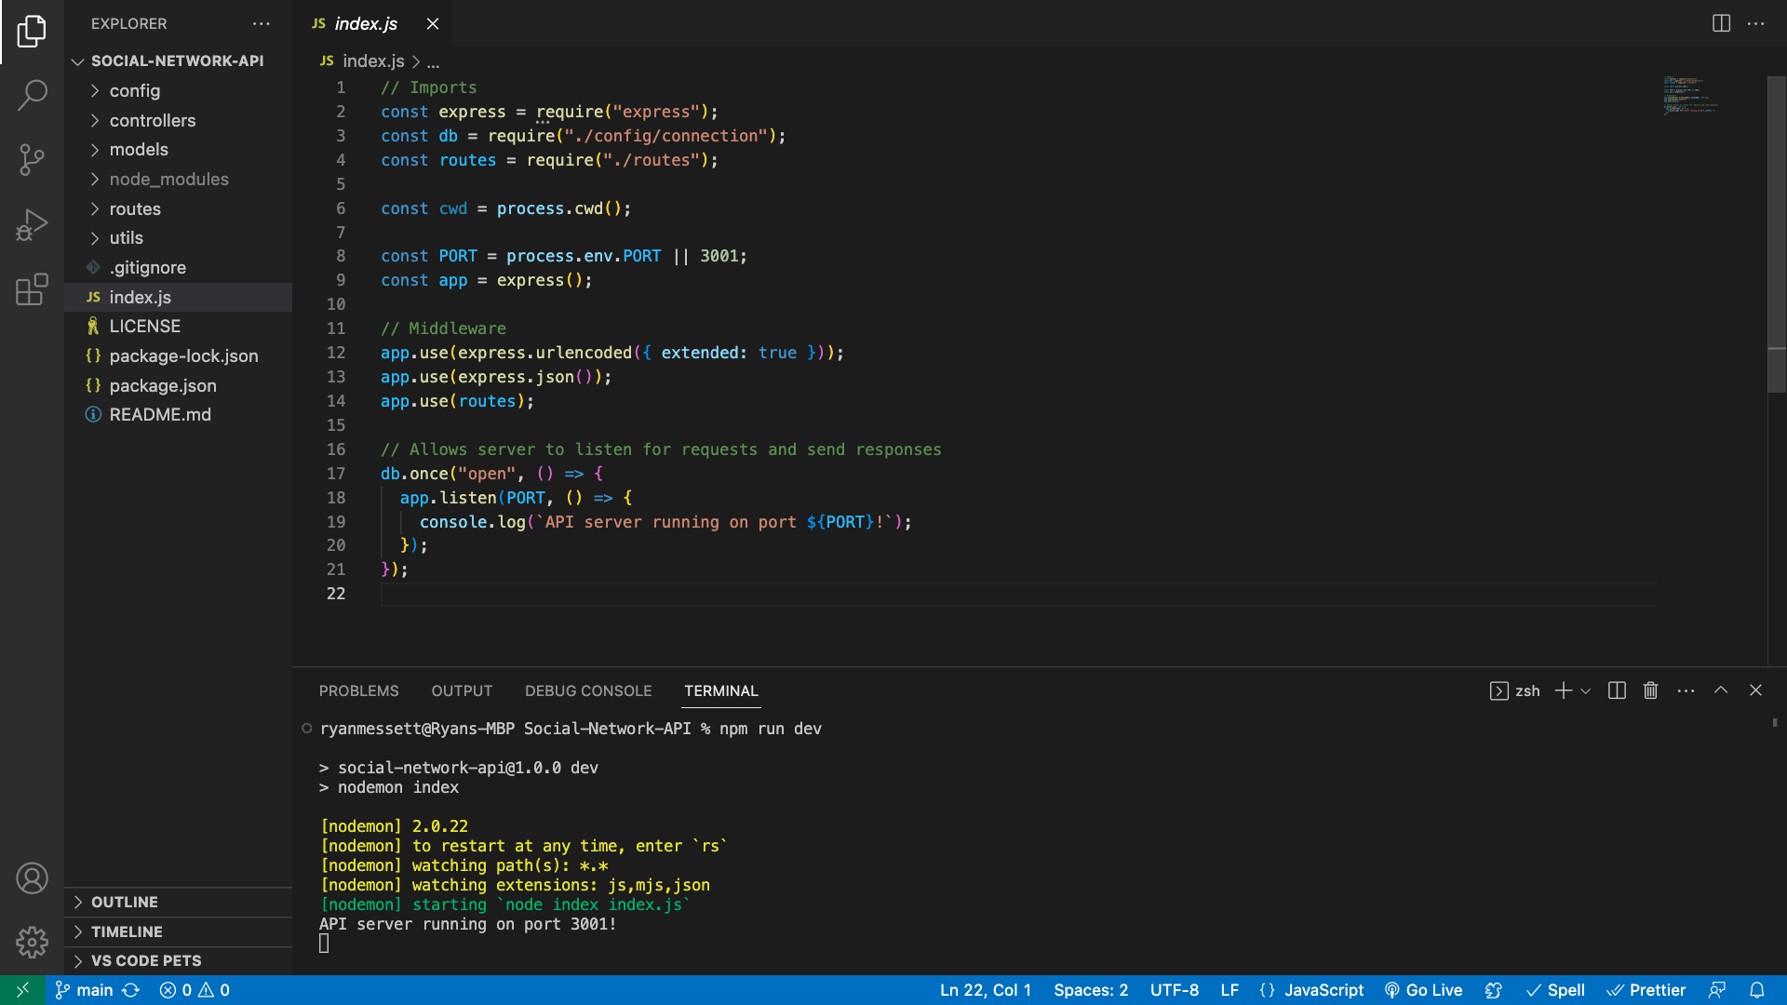Expand the controllers folder
This screenshot has height=1005, width=1787.
click(x=152, y=120)
